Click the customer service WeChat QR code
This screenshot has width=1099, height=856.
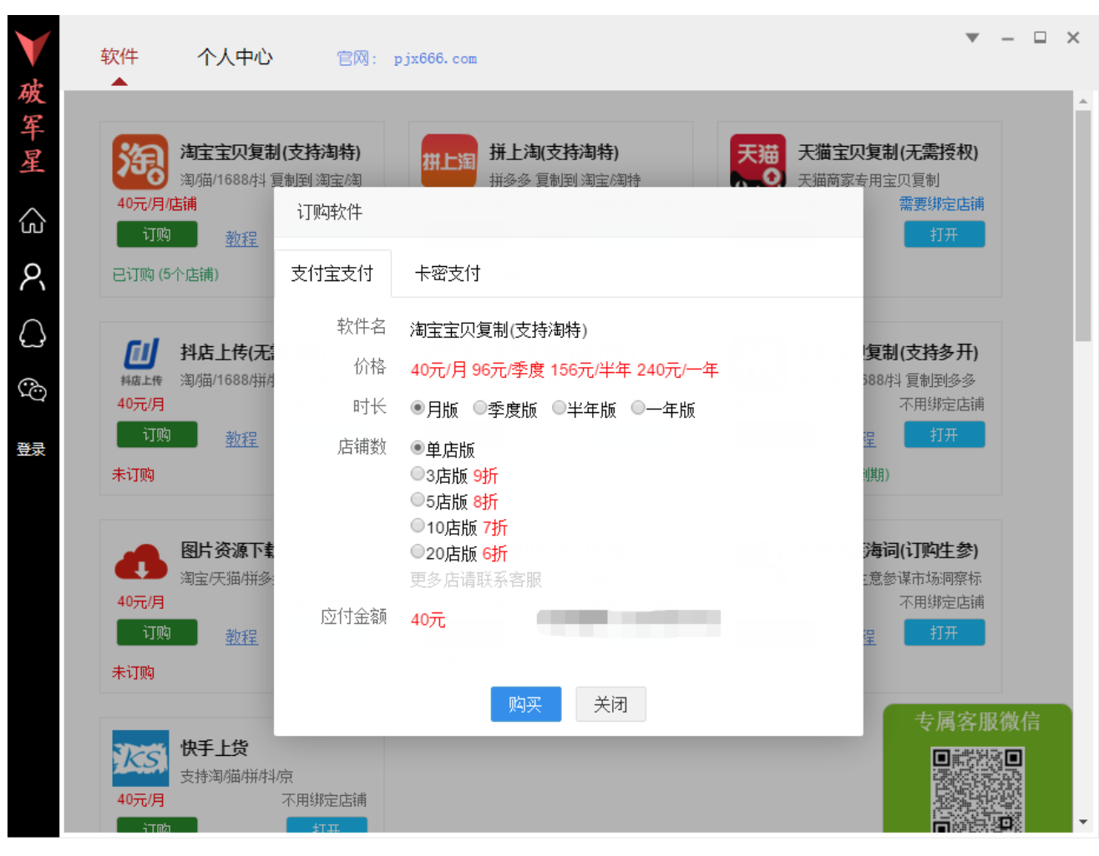point(977,789)
